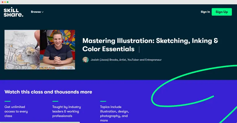Click the Skillshare logo
237x123 pixels.
pos(14,12)
